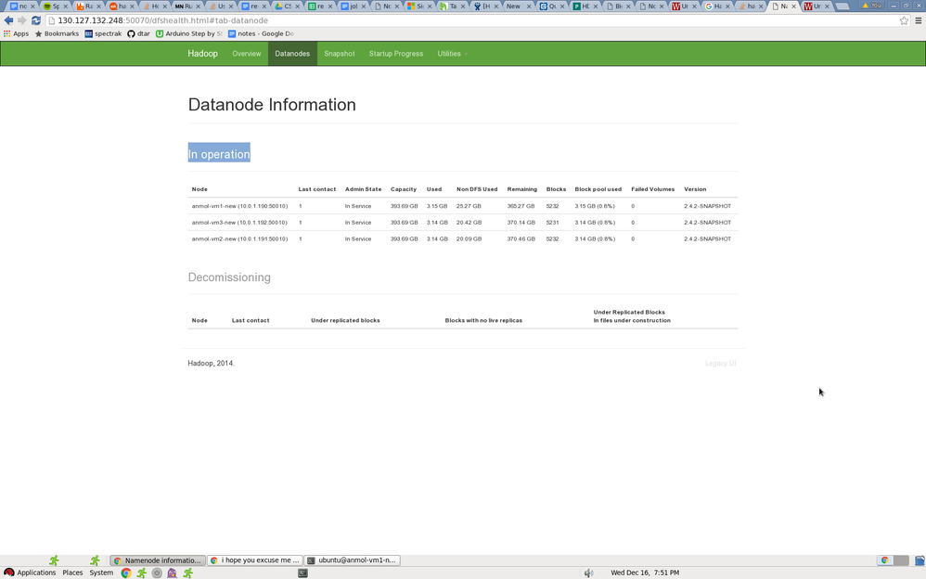Open the Chrome hamburger menu

pyautogui.click(x=919, y=20)
